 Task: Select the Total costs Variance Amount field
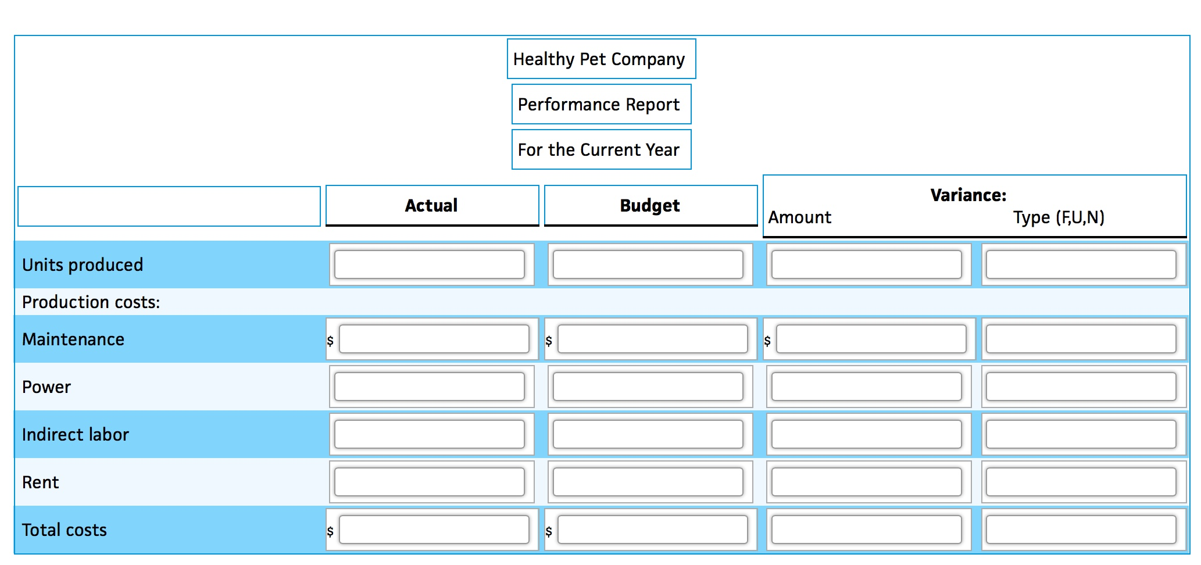tap(867, 530)
